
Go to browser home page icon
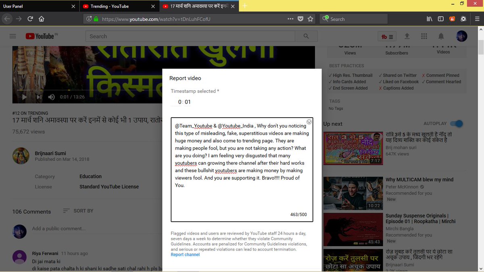41,19
